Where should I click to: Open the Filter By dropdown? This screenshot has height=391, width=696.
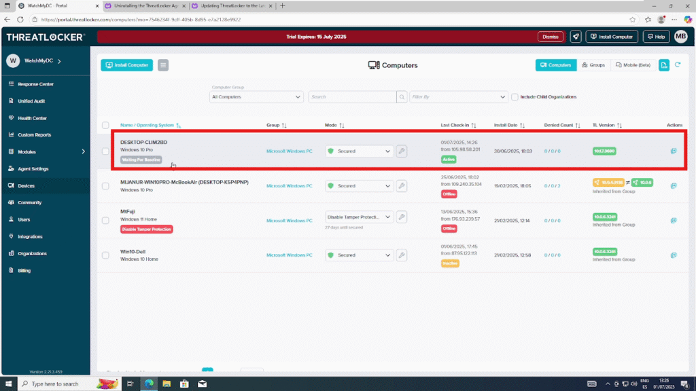tap(458, 97)
